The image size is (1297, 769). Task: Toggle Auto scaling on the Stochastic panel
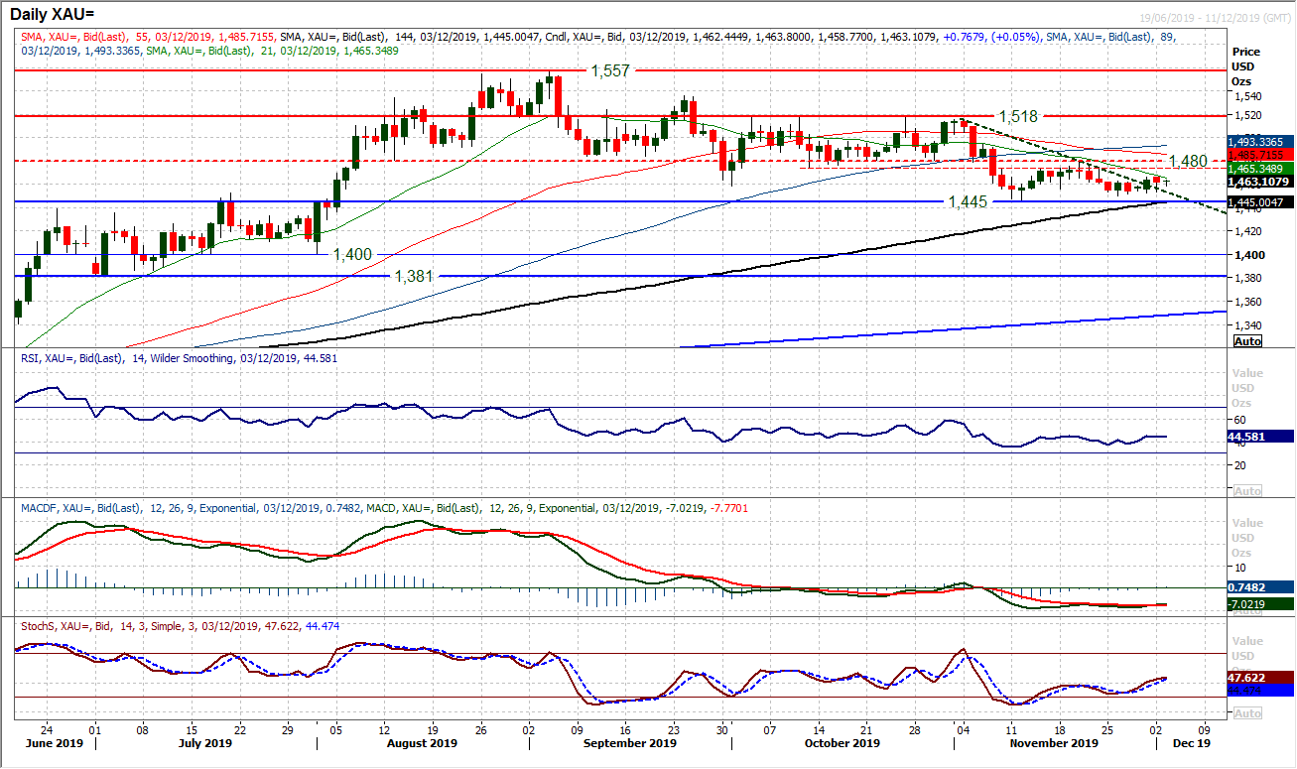1246,712
